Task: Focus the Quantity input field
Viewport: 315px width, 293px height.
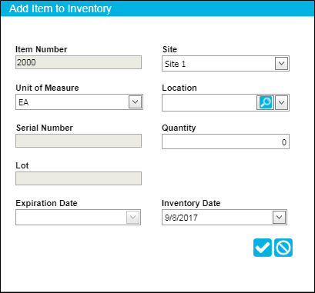Action: pos(226,142)
